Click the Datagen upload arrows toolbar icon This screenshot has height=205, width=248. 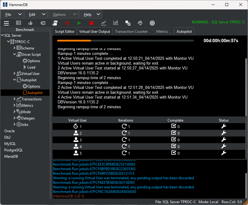(x=140, y=23)
